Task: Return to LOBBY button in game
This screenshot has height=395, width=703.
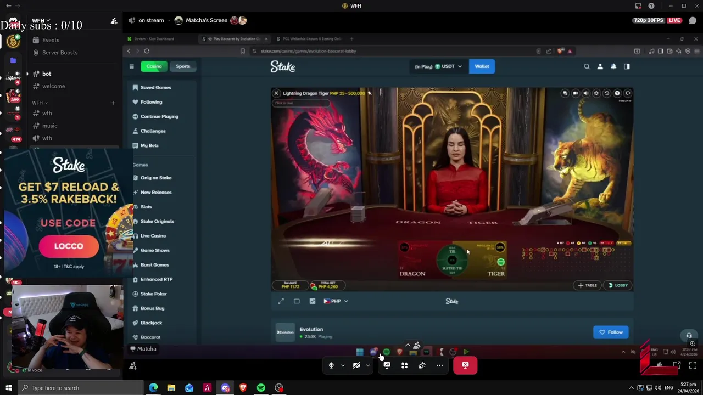Action: pos(618,285)
